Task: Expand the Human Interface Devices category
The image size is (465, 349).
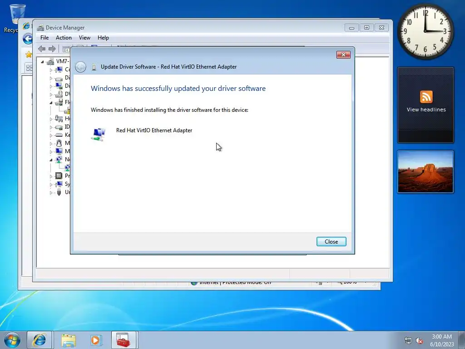Action: tap(51, 119)
